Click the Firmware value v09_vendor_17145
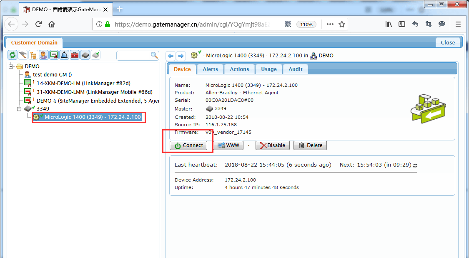The image size is (469, 258). coord(228,132)
